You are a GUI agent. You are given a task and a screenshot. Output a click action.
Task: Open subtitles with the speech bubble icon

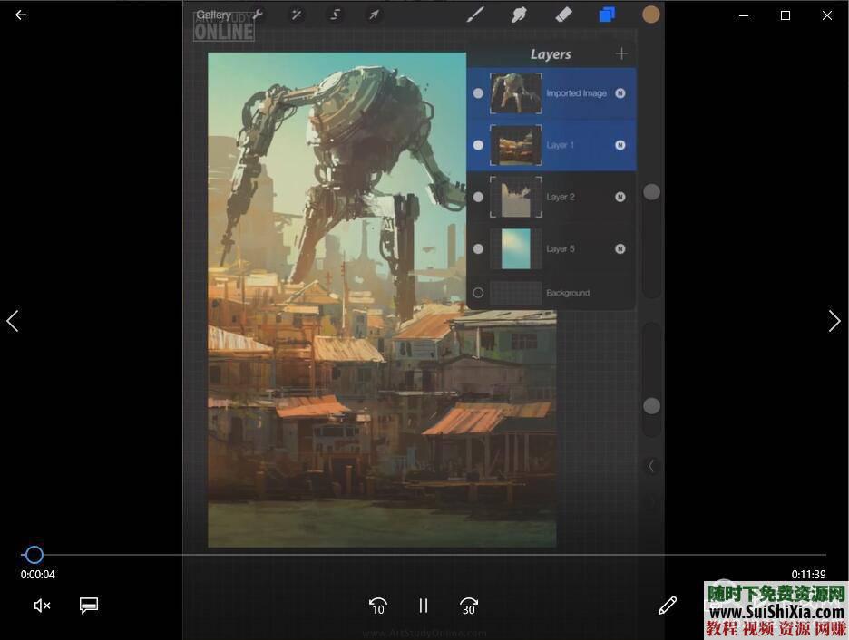[x=88, y=606]
